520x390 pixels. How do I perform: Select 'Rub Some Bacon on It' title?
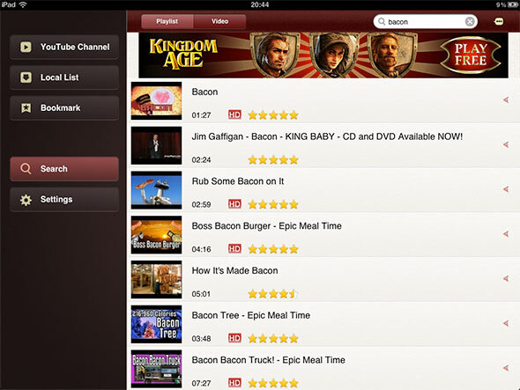point(238,181)
